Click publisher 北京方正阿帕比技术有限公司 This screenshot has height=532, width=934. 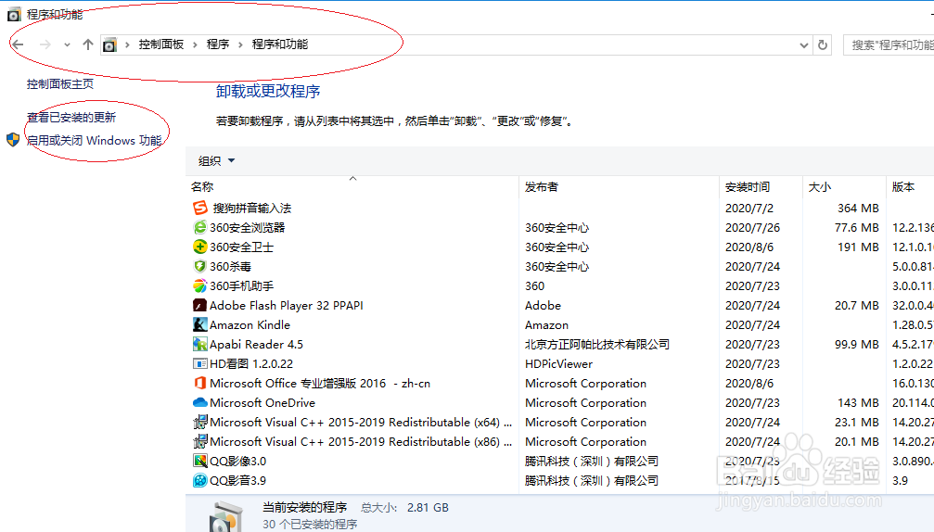click(597, 345)
